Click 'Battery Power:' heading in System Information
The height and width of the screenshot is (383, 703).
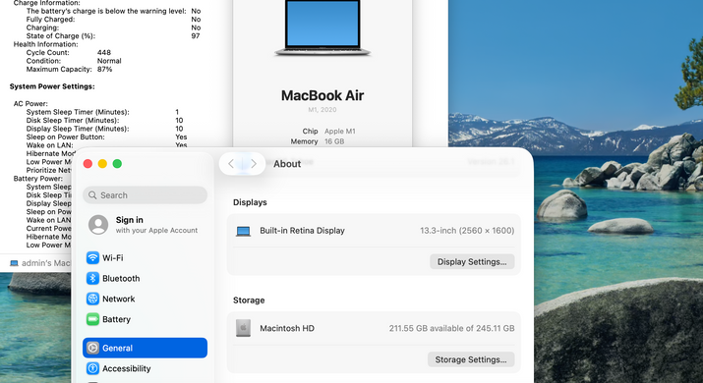[x=38, y=179]
